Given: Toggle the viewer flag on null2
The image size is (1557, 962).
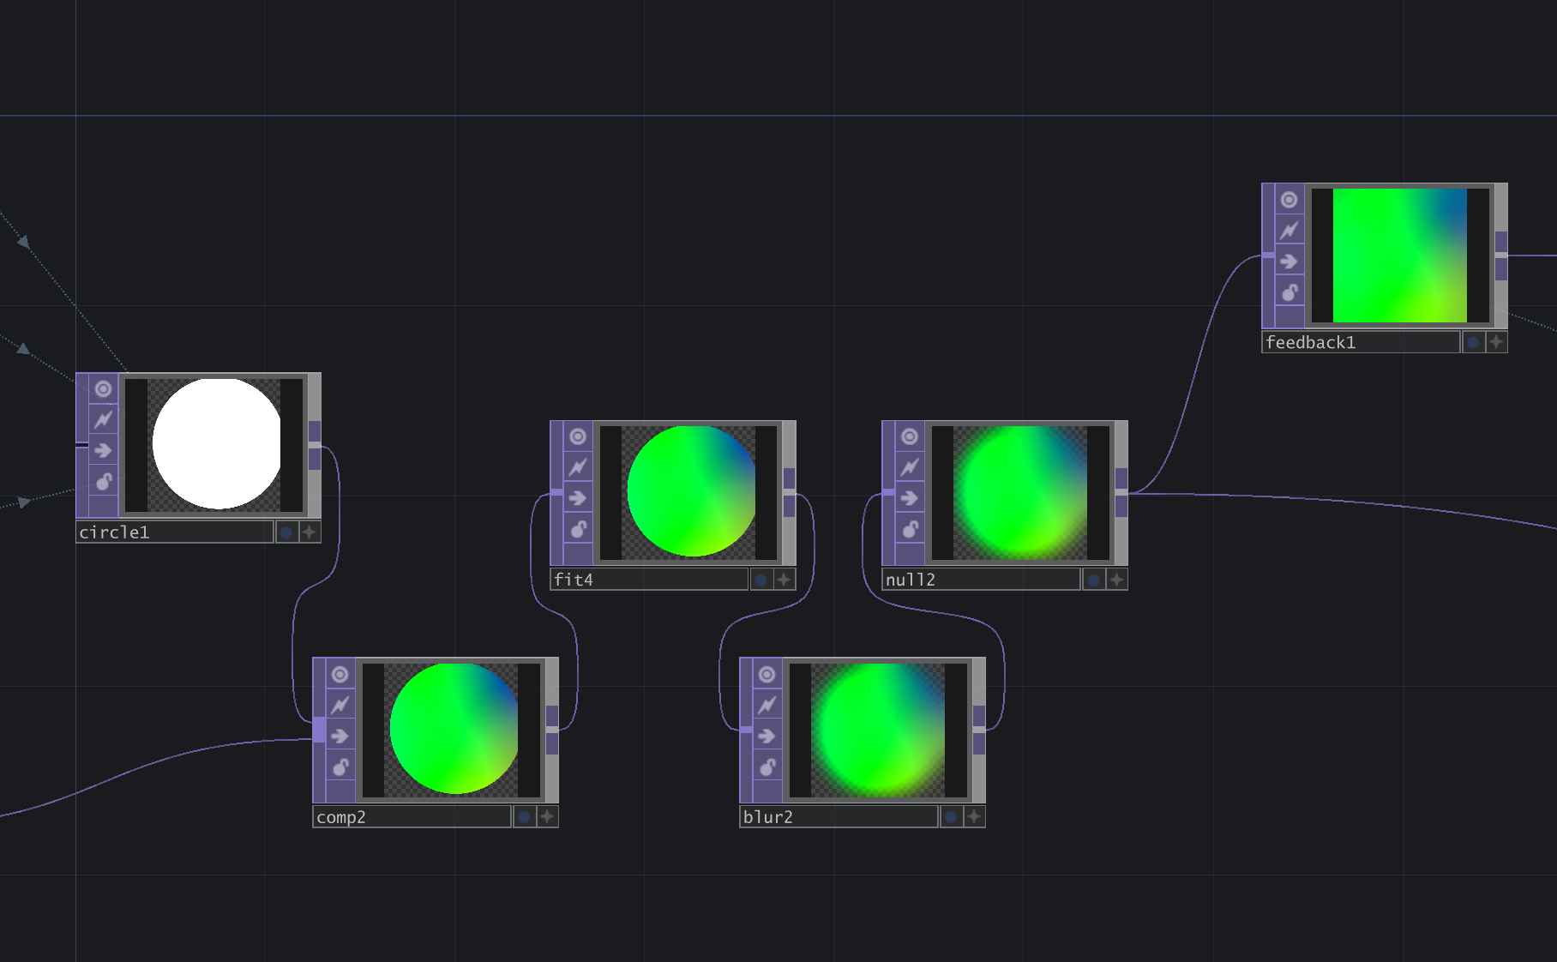Looking at the screenshot, I should point(910,436).
